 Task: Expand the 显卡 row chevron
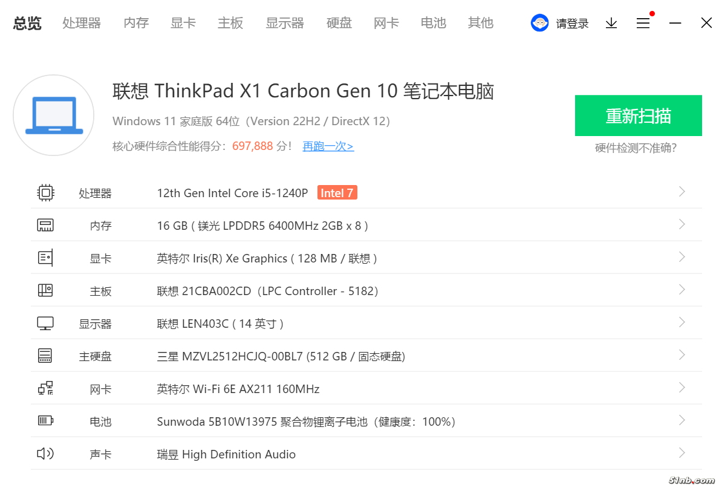[x=682, y=257]
